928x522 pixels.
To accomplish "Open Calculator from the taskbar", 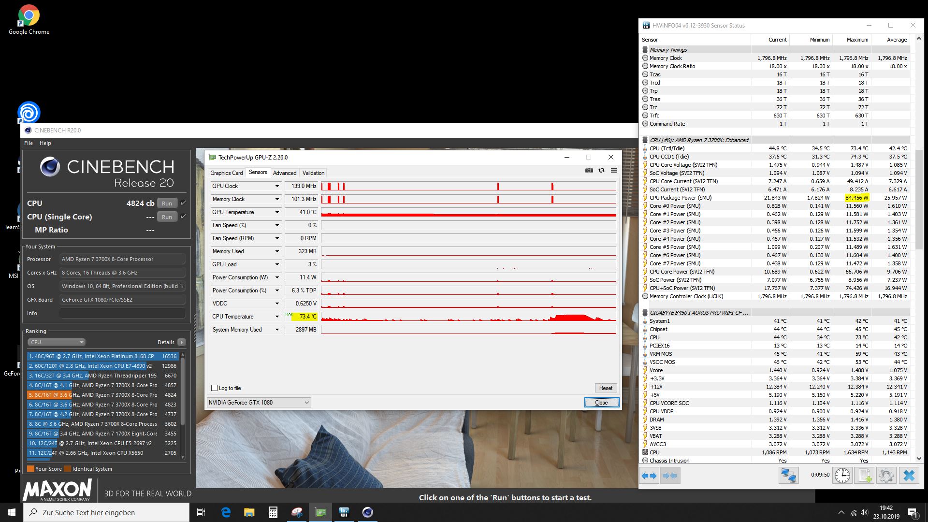I will [x=273, y=512].
